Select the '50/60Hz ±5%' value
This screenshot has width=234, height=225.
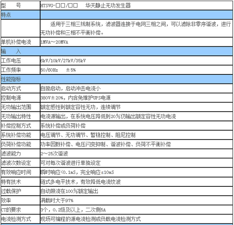(58, 70)
